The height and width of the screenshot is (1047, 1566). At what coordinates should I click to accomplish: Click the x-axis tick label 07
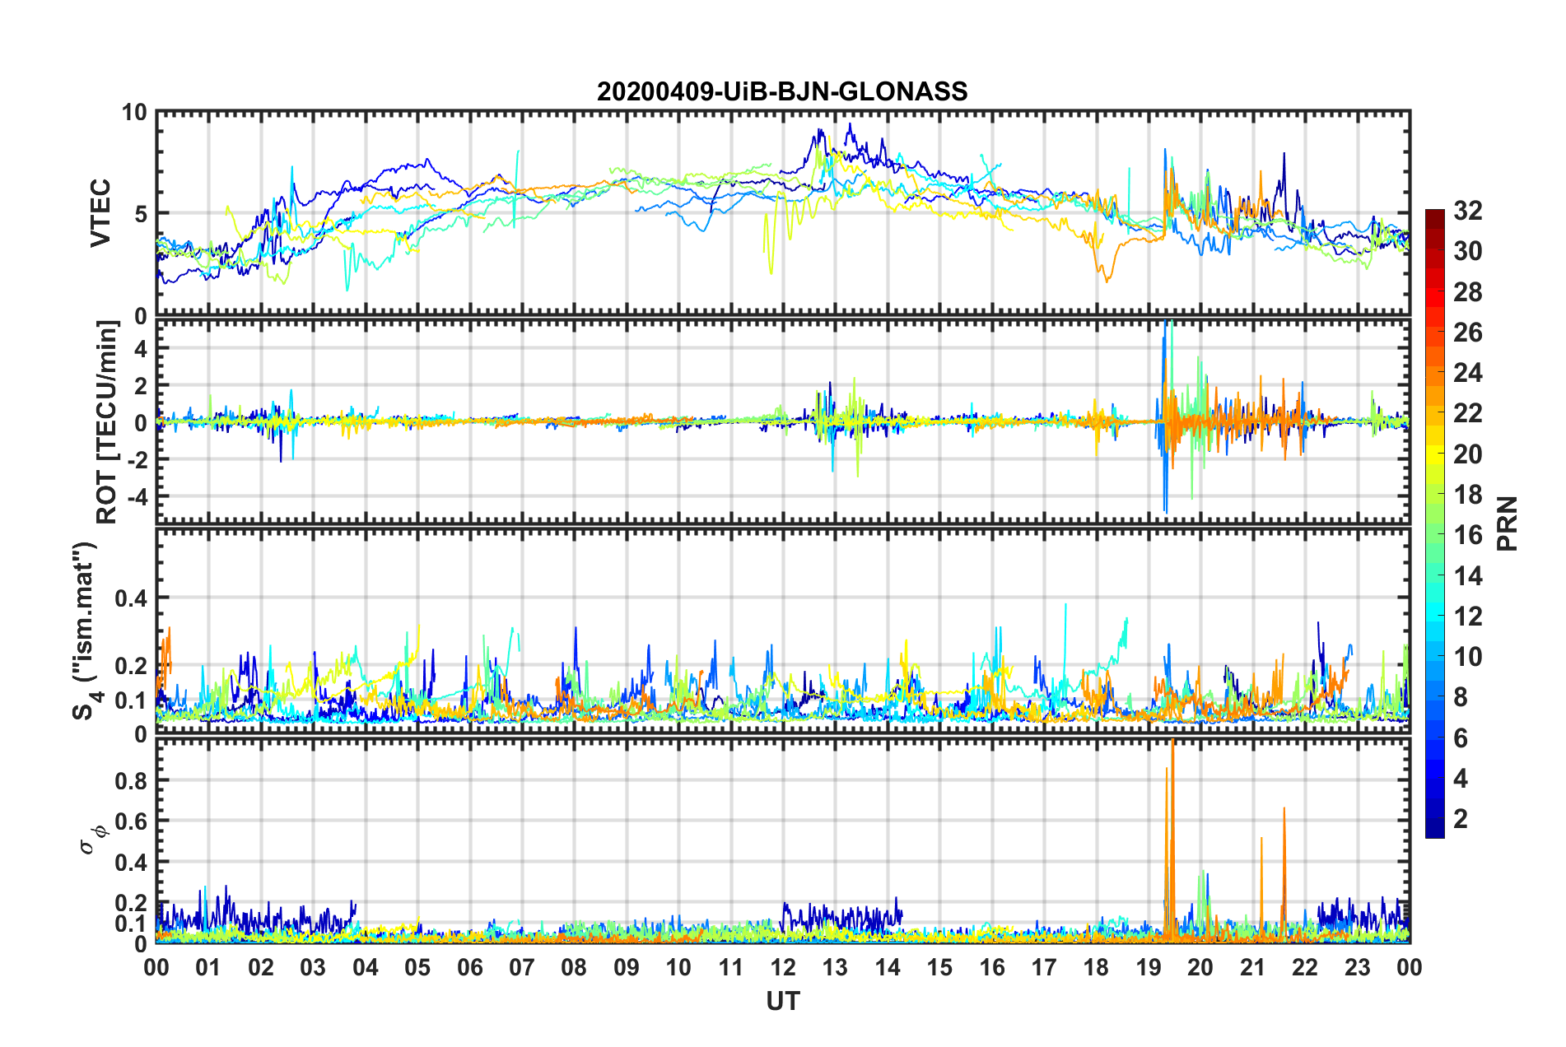coord(522,967)
